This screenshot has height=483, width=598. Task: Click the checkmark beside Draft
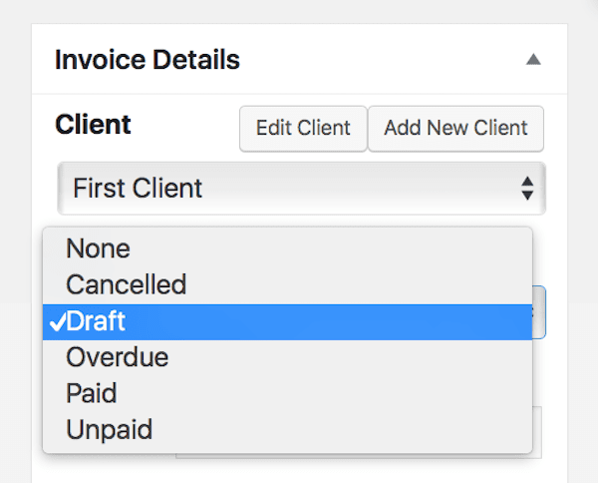click(x=58, y=321)
